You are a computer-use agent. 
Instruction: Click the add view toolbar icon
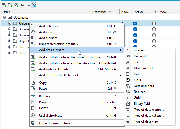[x=16, y=5]
